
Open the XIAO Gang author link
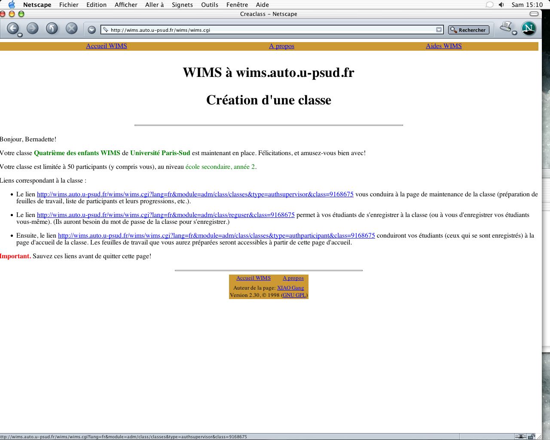(x=290, y=288)
